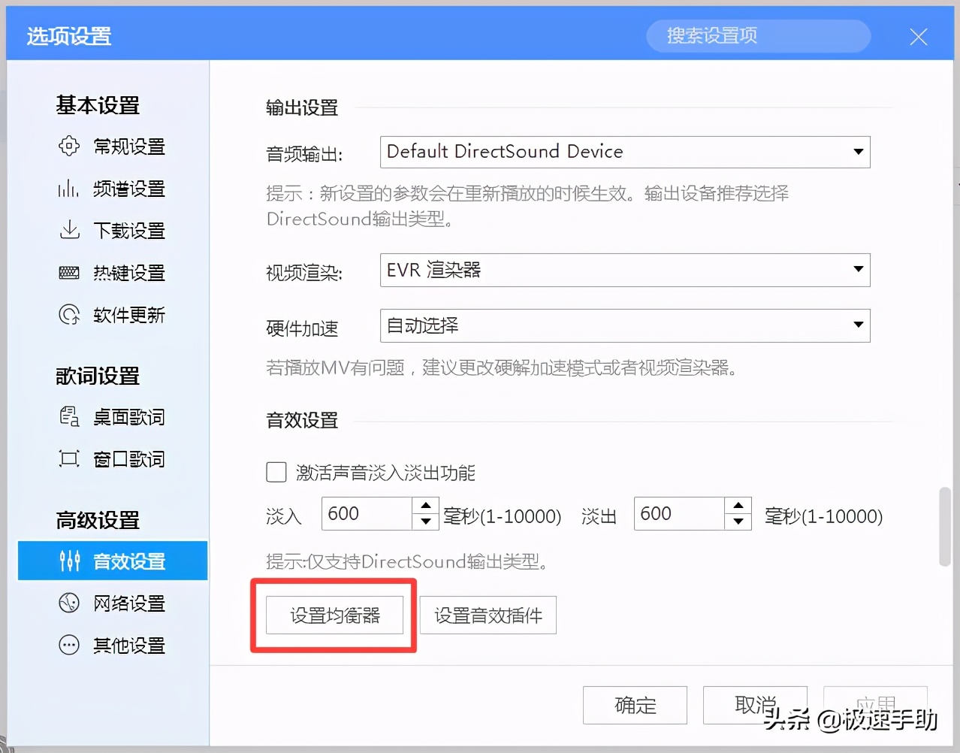Open 频谱设置 via its bar-chart icon
The height and width of the screenshot is (753, 960).
[68, 189]
